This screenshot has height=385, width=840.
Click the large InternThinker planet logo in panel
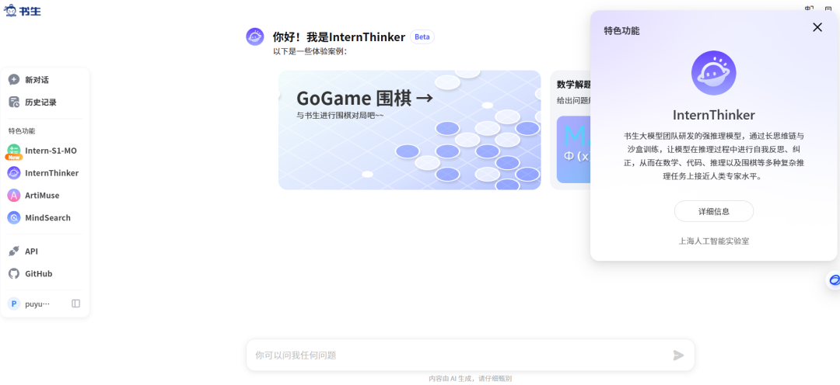click(x=713, y=73)
